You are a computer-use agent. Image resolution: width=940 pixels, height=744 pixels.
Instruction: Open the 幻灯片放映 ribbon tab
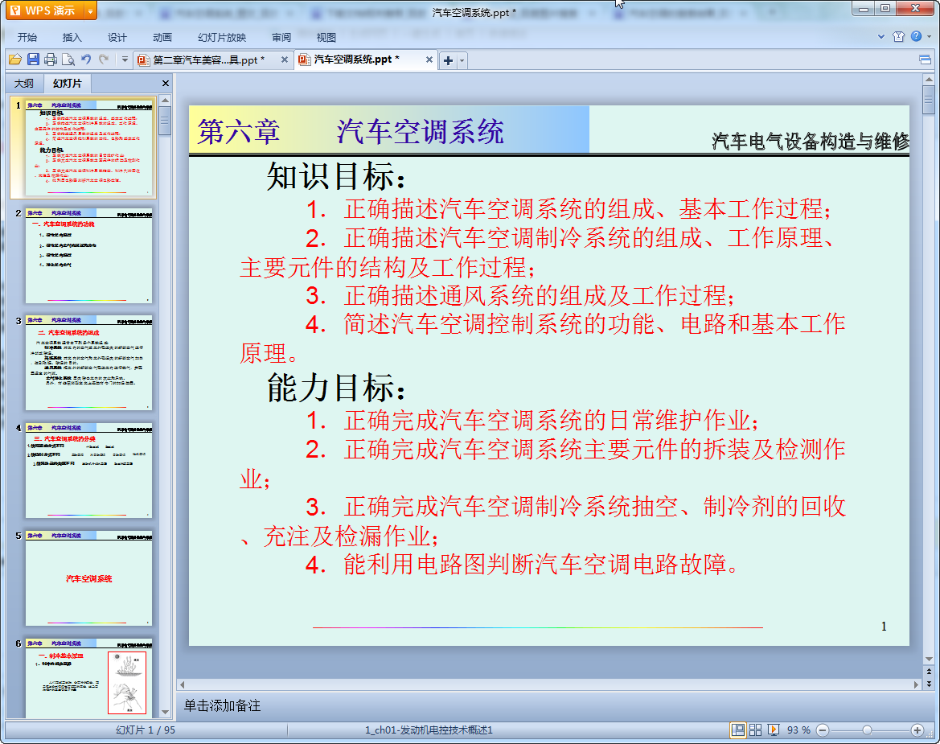pyautogui.click(x=222, y=37)
